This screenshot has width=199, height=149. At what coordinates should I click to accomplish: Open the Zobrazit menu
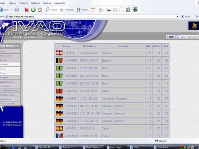[x=23, y=3]
